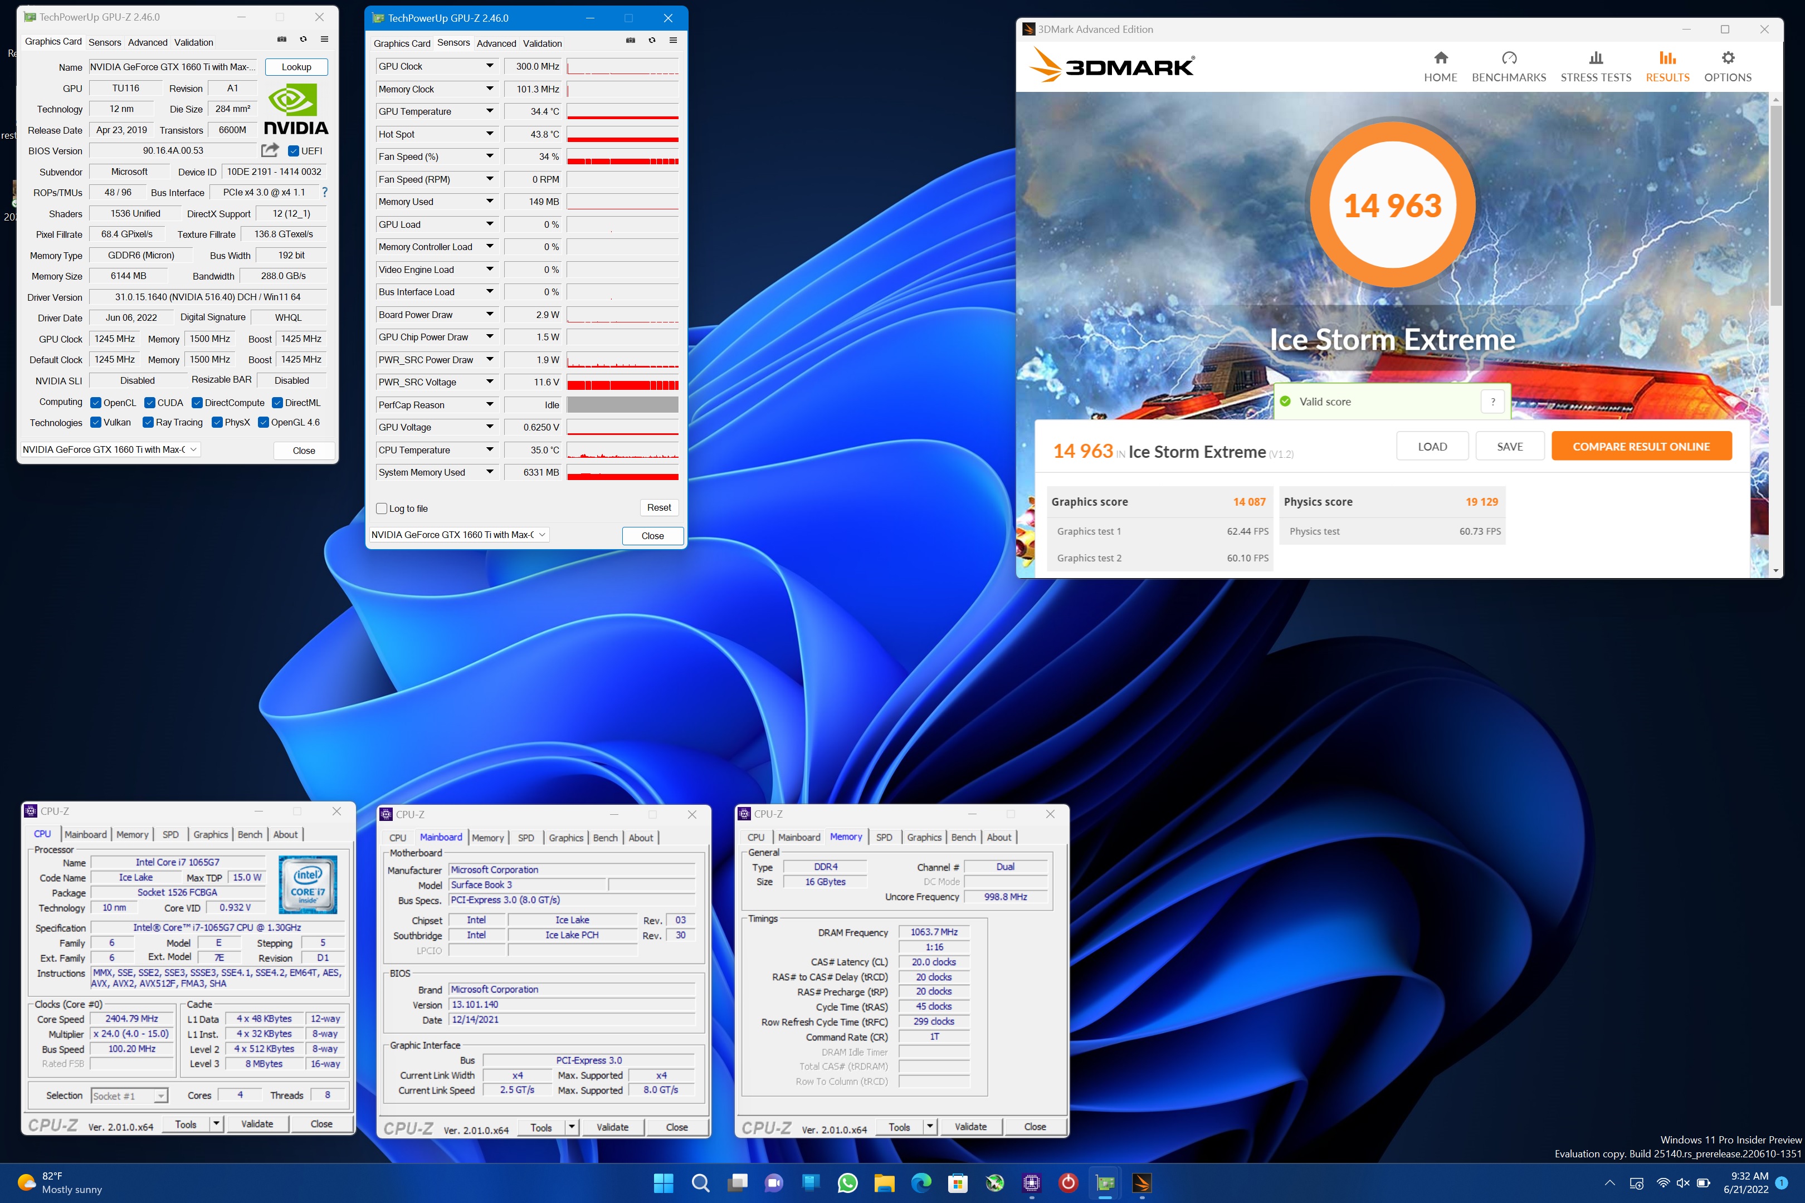Open 3DMark Home page
1805x1203 pixels.
click(1441, 67)
